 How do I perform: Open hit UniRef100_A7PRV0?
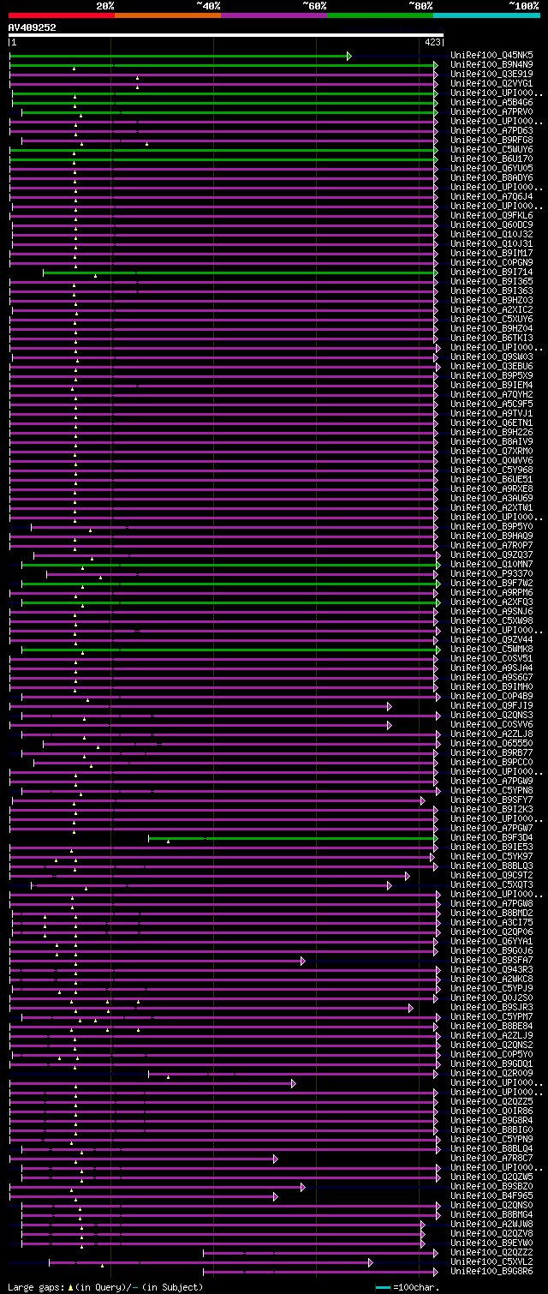[x=492, y=112]
